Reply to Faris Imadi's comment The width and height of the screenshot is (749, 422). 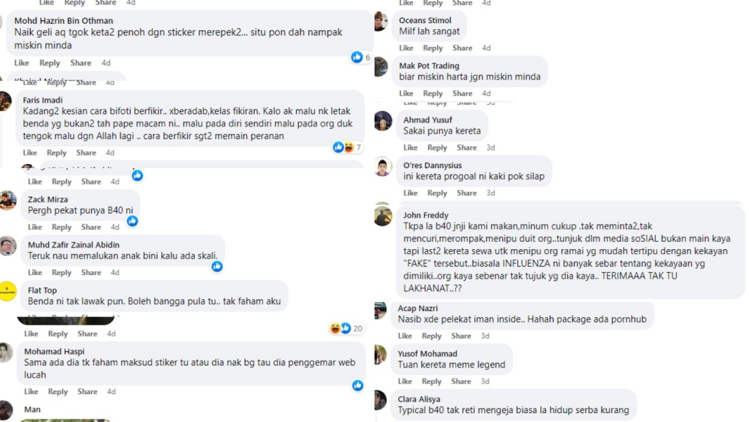(x=57, y=152)
